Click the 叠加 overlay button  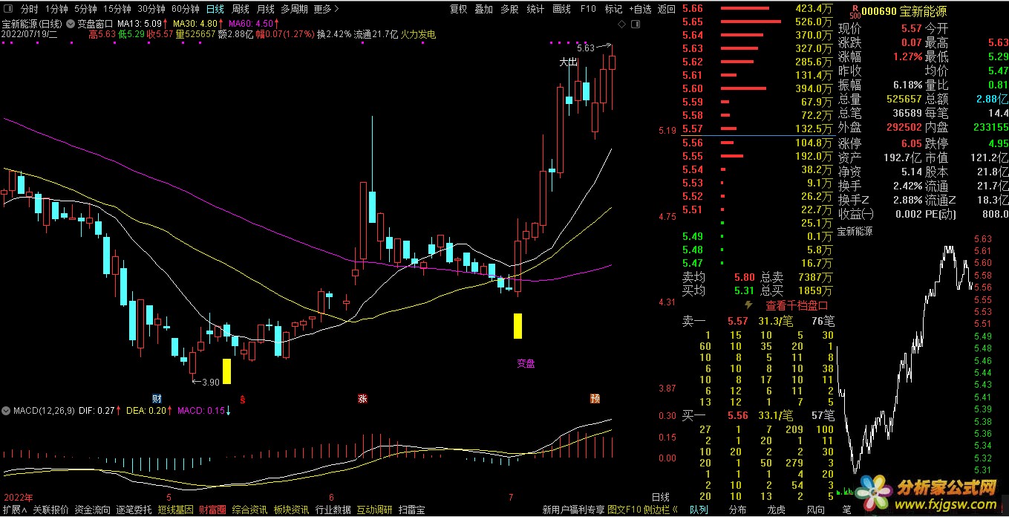click(483, 10)
